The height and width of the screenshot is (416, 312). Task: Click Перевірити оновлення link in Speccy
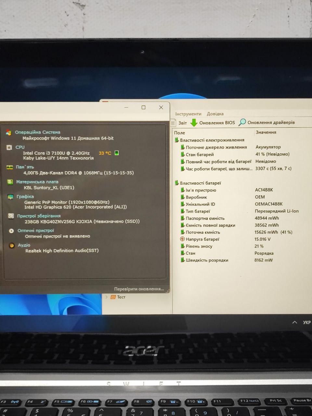(x=139, y=289)
